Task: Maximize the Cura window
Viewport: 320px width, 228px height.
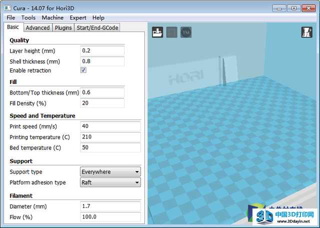Action: [x=293, y=8]
